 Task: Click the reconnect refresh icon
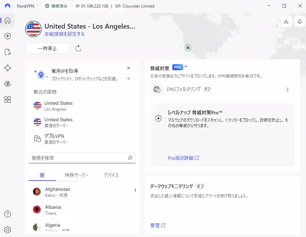(78, 49)
